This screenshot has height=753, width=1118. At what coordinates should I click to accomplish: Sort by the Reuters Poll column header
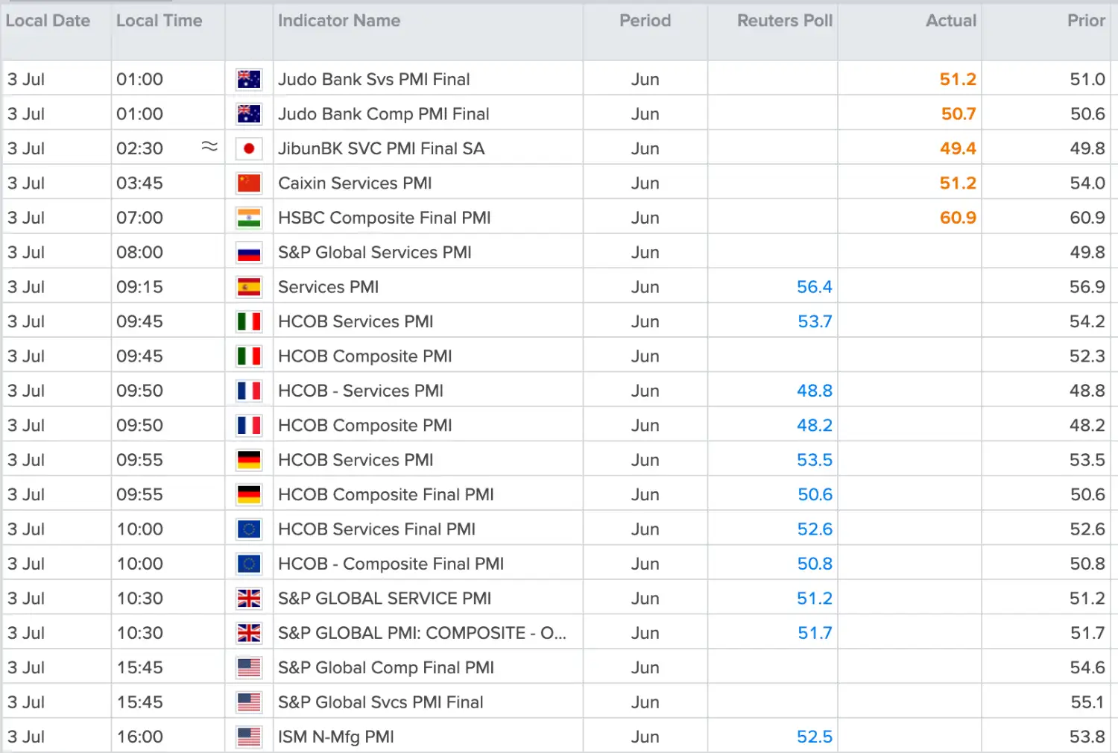coord(785,21)
